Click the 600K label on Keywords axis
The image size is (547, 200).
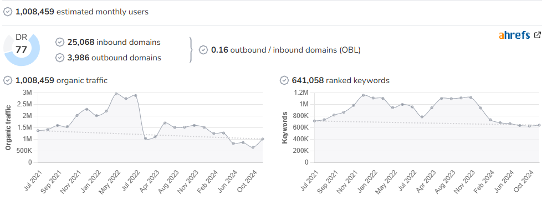(300, 127)
